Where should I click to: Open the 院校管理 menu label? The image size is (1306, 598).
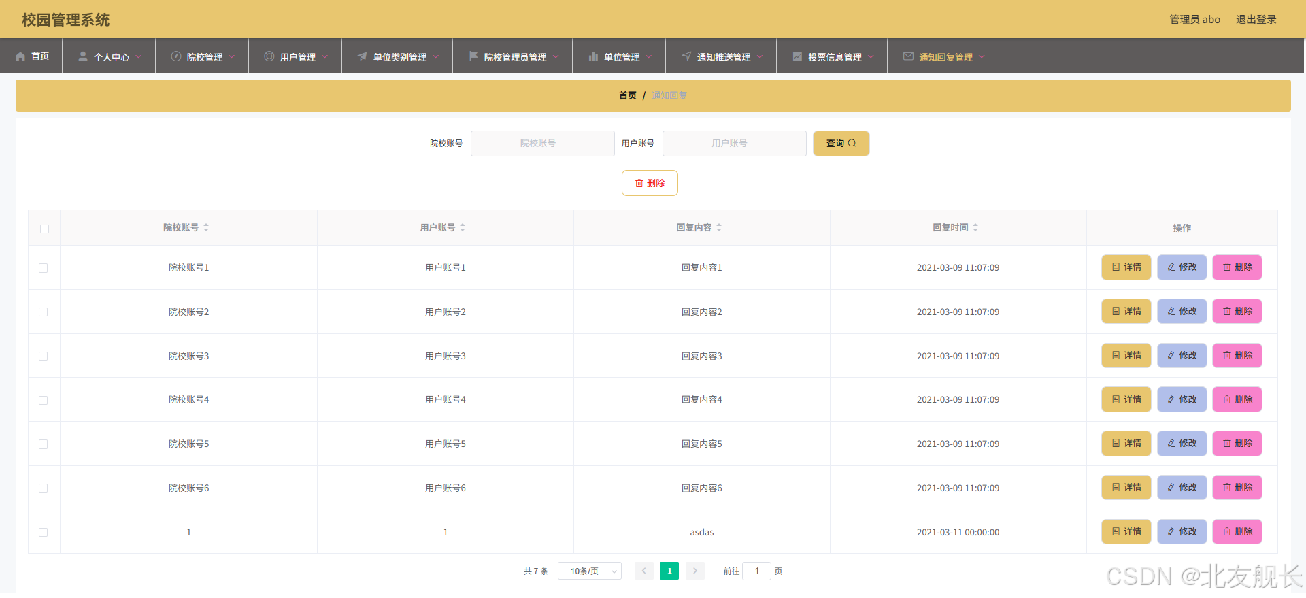(x=205, y=57)
